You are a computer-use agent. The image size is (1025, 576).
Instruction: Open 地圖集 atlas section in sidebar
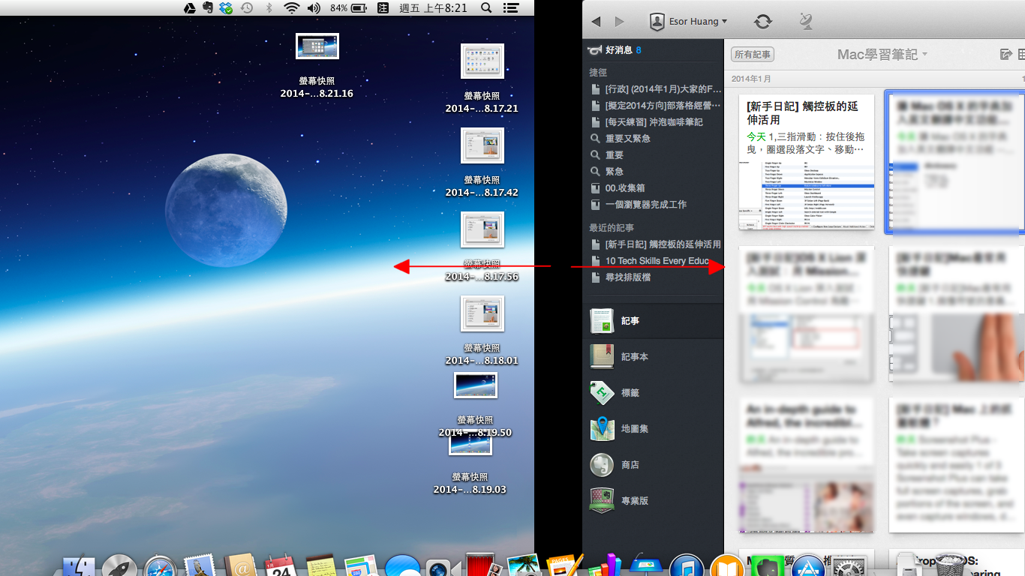653,429
